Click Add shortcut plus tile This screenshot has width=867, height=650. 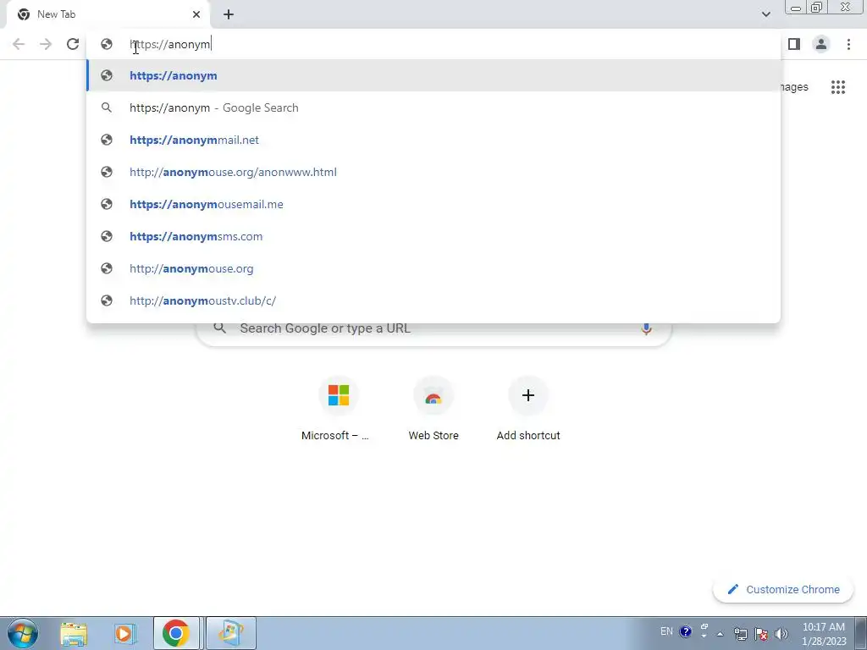(528, 409)
